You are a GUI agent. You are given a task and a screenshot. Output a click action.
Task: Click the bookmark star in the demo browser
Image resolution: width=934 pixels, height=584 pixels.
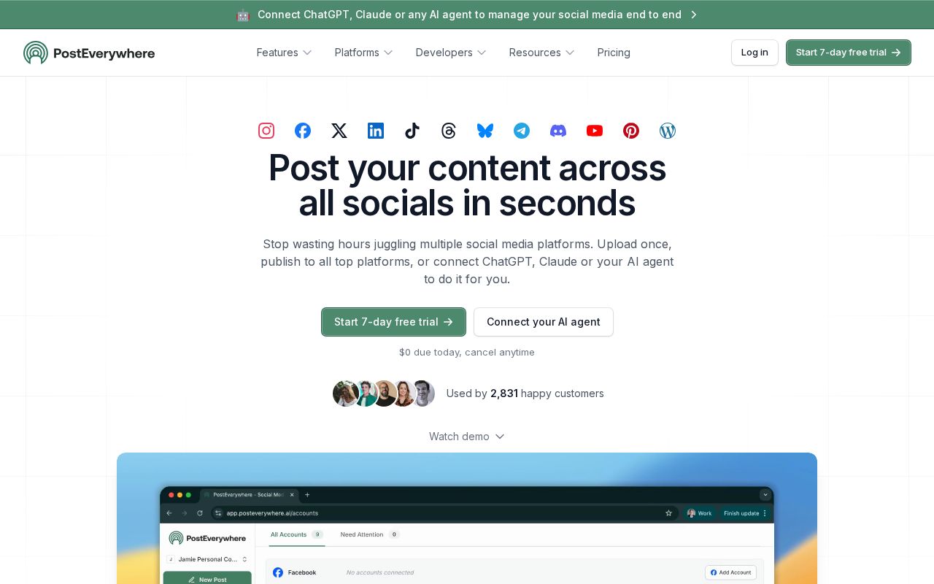pyautogui.click(x=668, y=513)
